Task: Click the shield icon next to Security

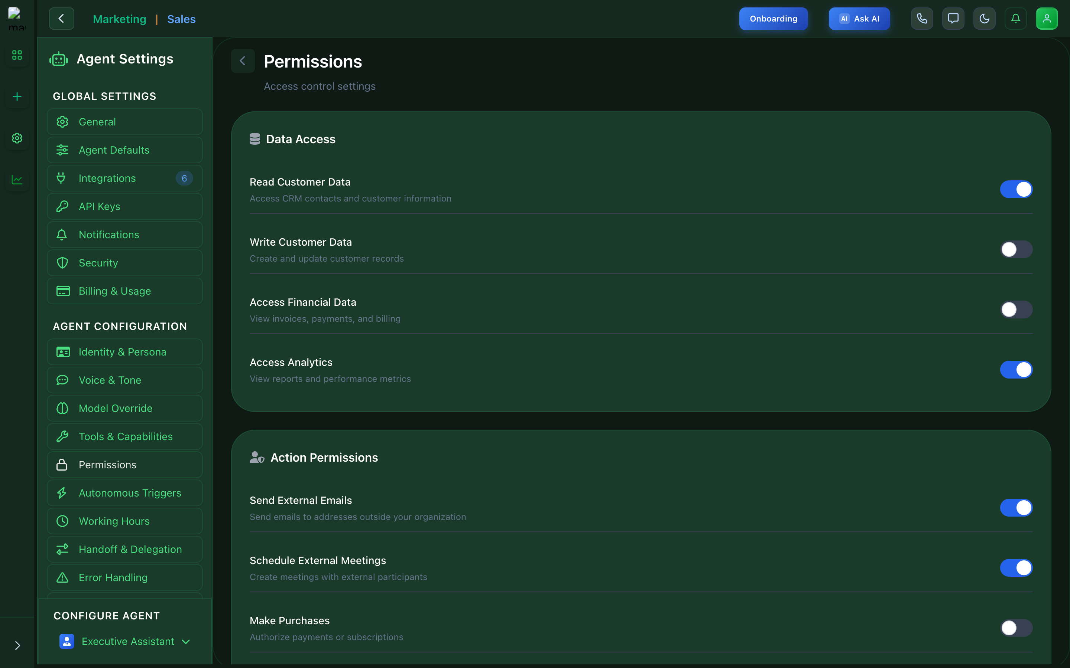Action: click(x=62, y=263)
